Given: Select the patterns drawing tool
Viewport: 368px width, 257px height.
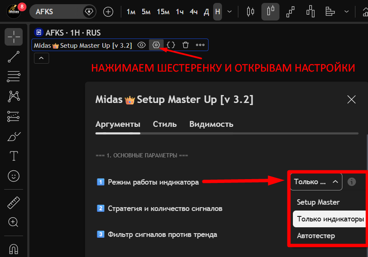Looking at the screenshot, I should tap(14, 96).
